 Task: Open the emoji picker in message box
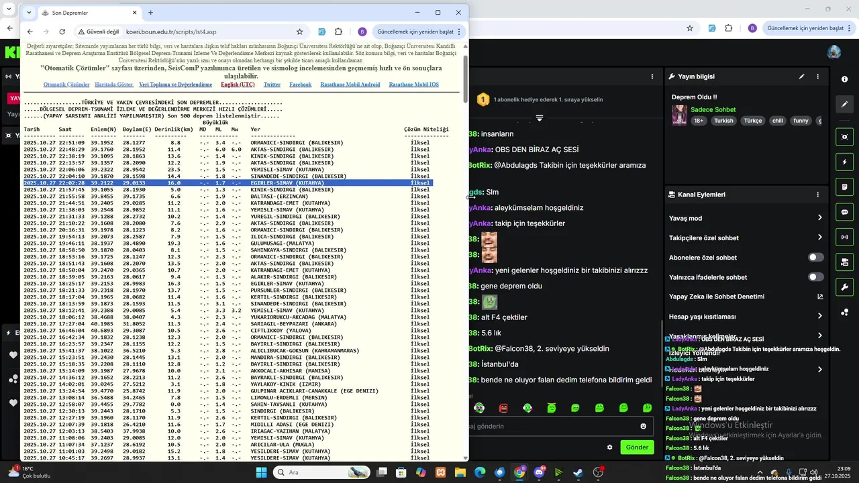tap(644, 426)
